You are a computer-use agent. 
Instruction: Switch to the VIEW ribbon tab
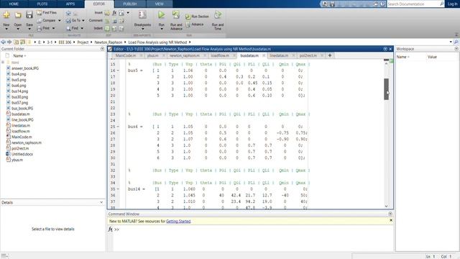click(159, 4)
